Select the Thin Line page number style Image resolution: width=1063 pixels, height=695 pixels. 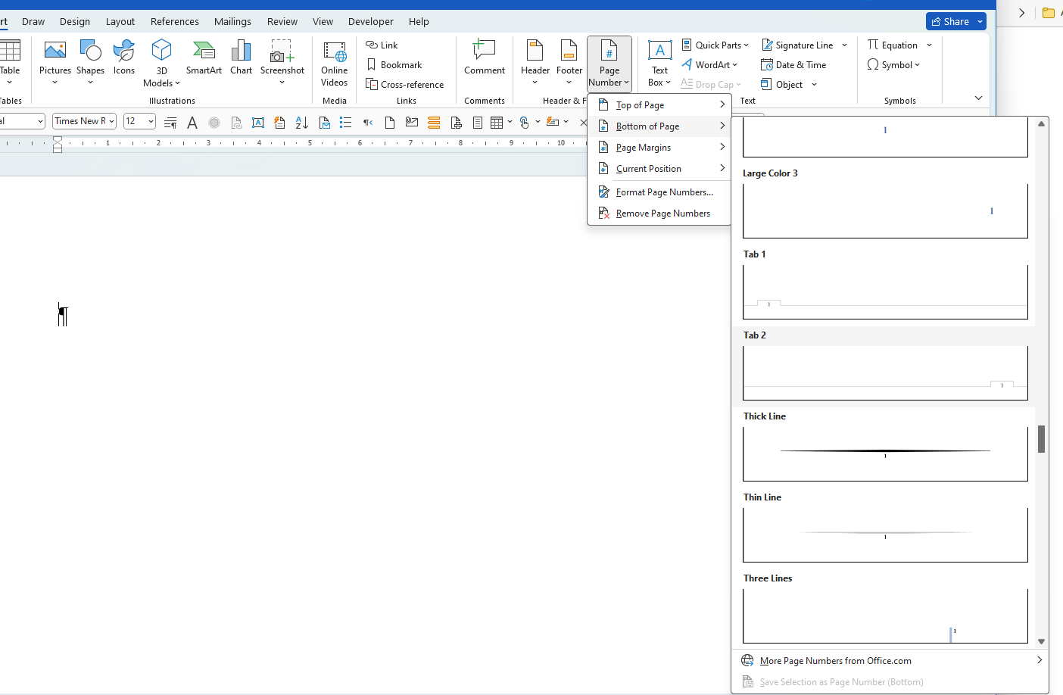click(x=885, y=527)
